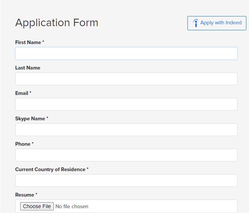Select the Email input field
Image resolution: width=249 pixels, height=213 pixels.
click(x=126, y=104)
